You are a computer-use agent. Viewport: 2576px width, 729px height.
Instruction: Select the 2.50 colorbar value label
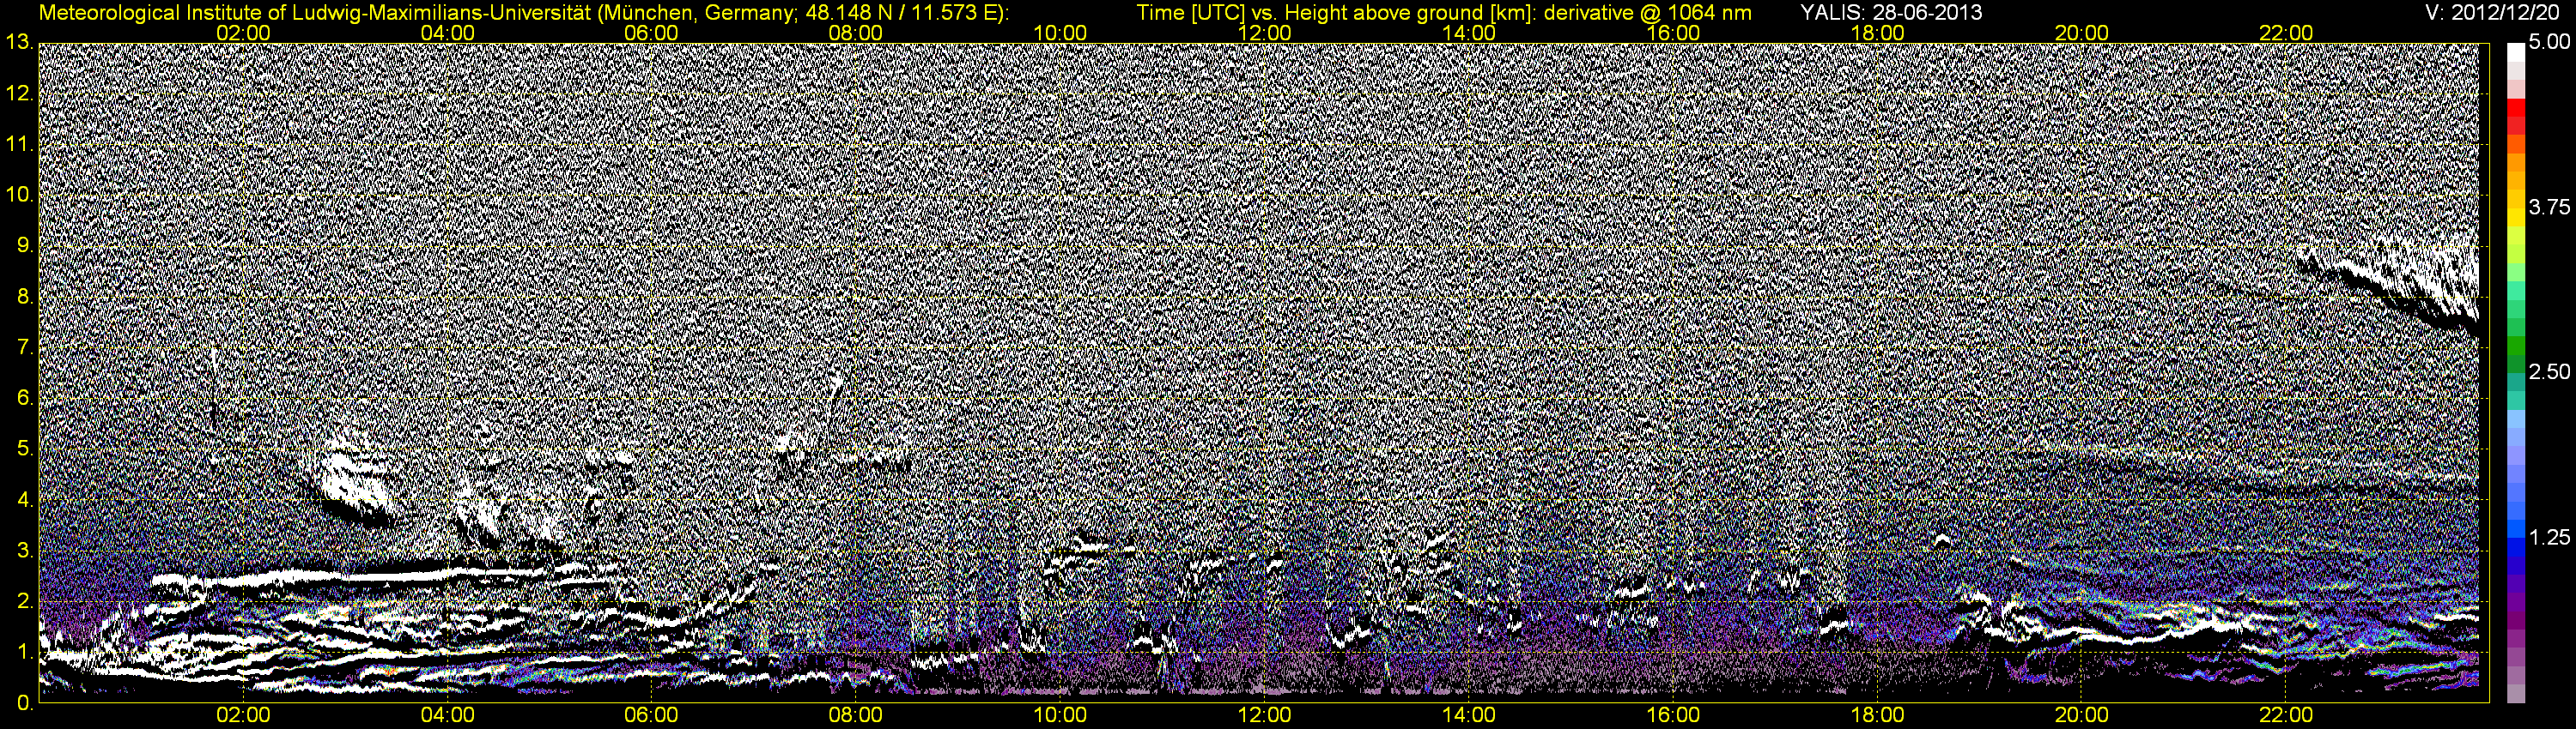[2549, 372]
